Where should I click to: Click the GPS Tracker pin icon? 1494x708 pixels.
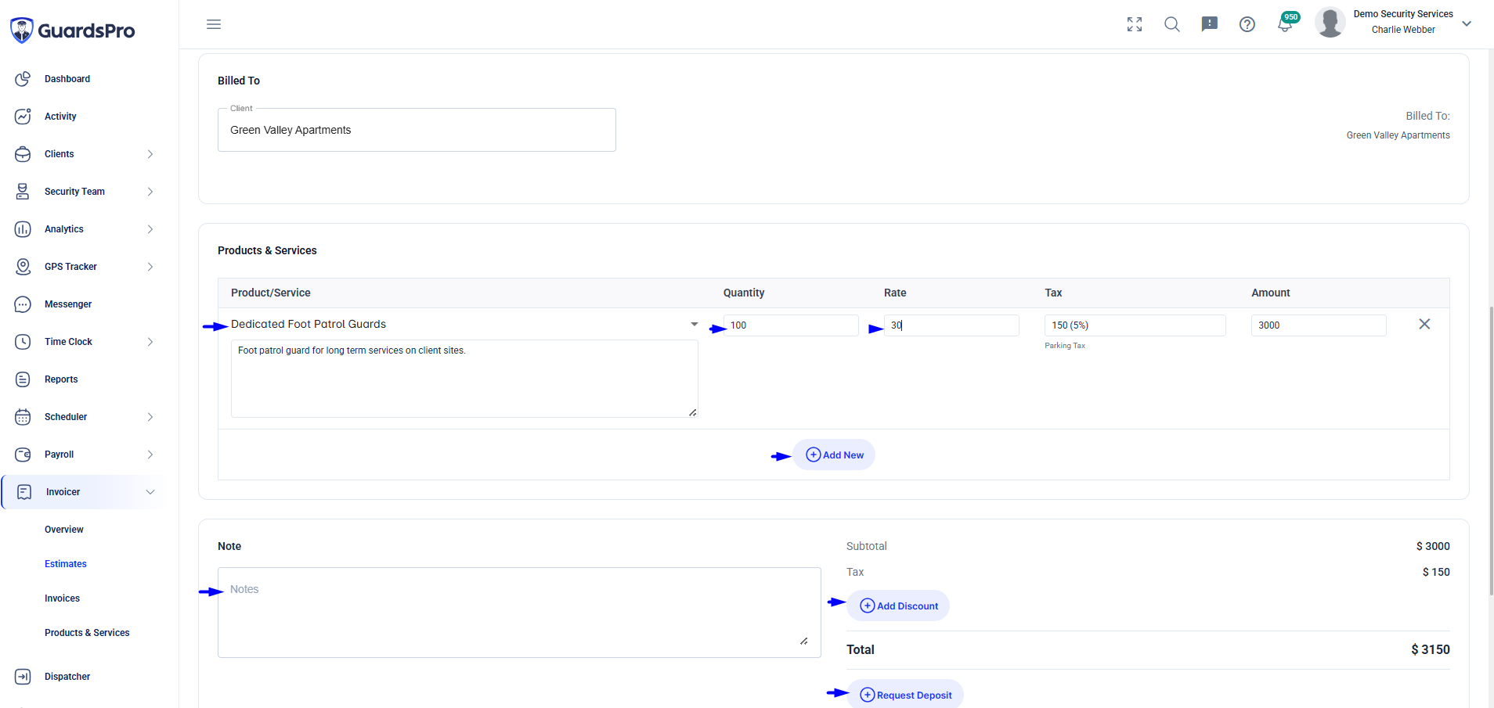23,267
